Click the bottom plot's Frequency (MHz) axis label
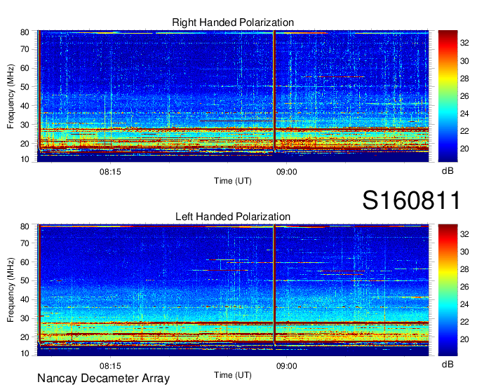477x387 pixels. coord(11,290)
